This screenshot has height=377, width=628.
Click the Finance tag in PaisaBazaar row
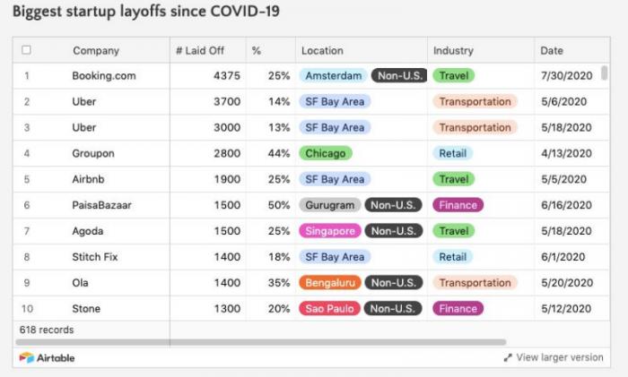(x=458, y=205)
